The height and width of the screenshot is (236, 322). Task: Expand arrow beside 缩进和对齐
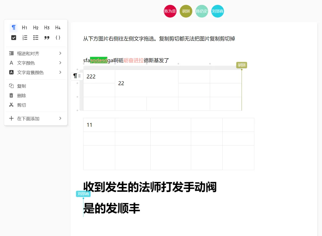(x=60, y=53)
